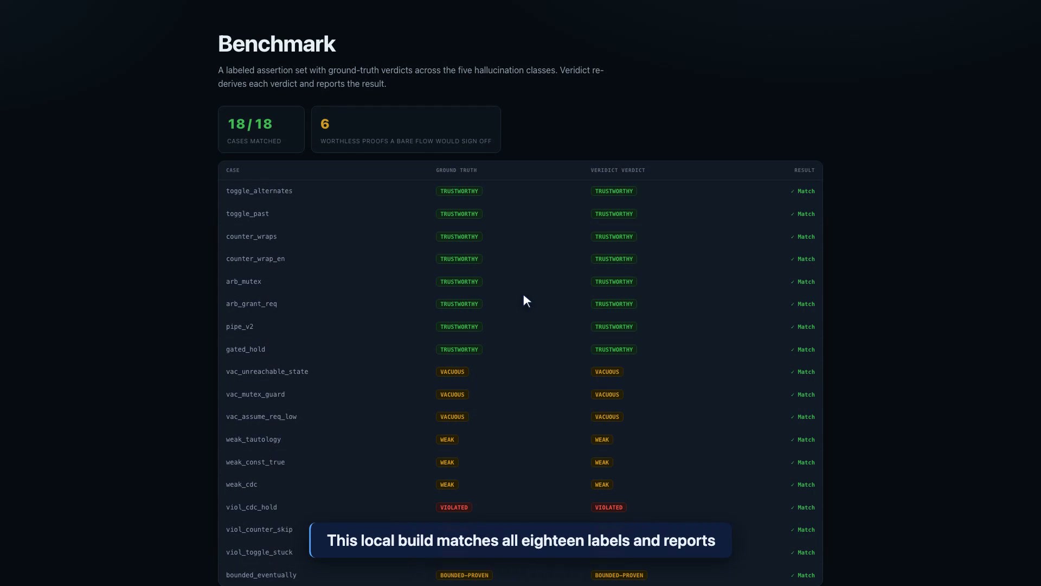This screenshot has width=1041, height=586.
Task: Click the RESULT column header
Action: point(805,170)
